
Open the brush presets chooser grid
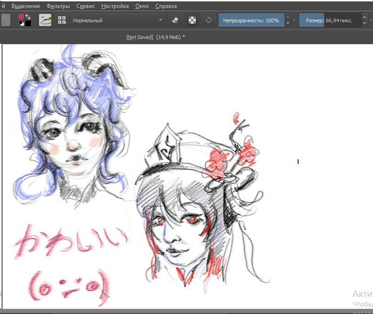(x=62, y=20)
